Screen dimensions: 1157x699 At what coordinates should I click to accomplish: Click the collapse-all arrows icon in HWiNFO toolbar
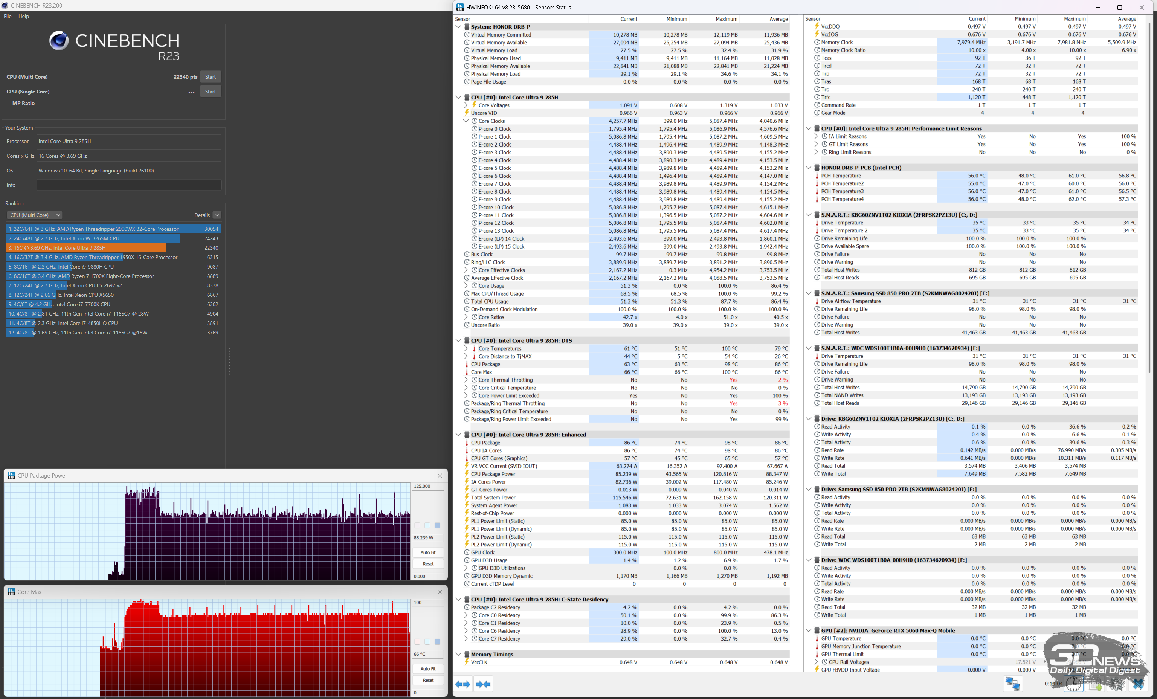483,684
